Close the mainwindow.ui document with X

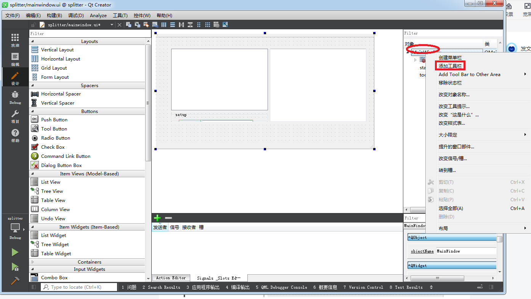[119, 25]
